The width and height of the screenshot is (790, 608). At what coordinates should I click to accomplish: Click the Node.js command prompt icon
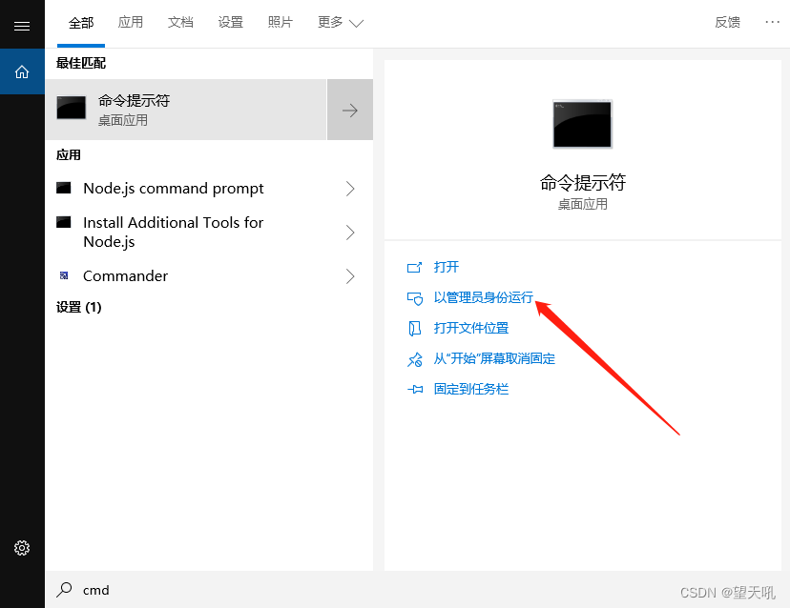point(66,189)
